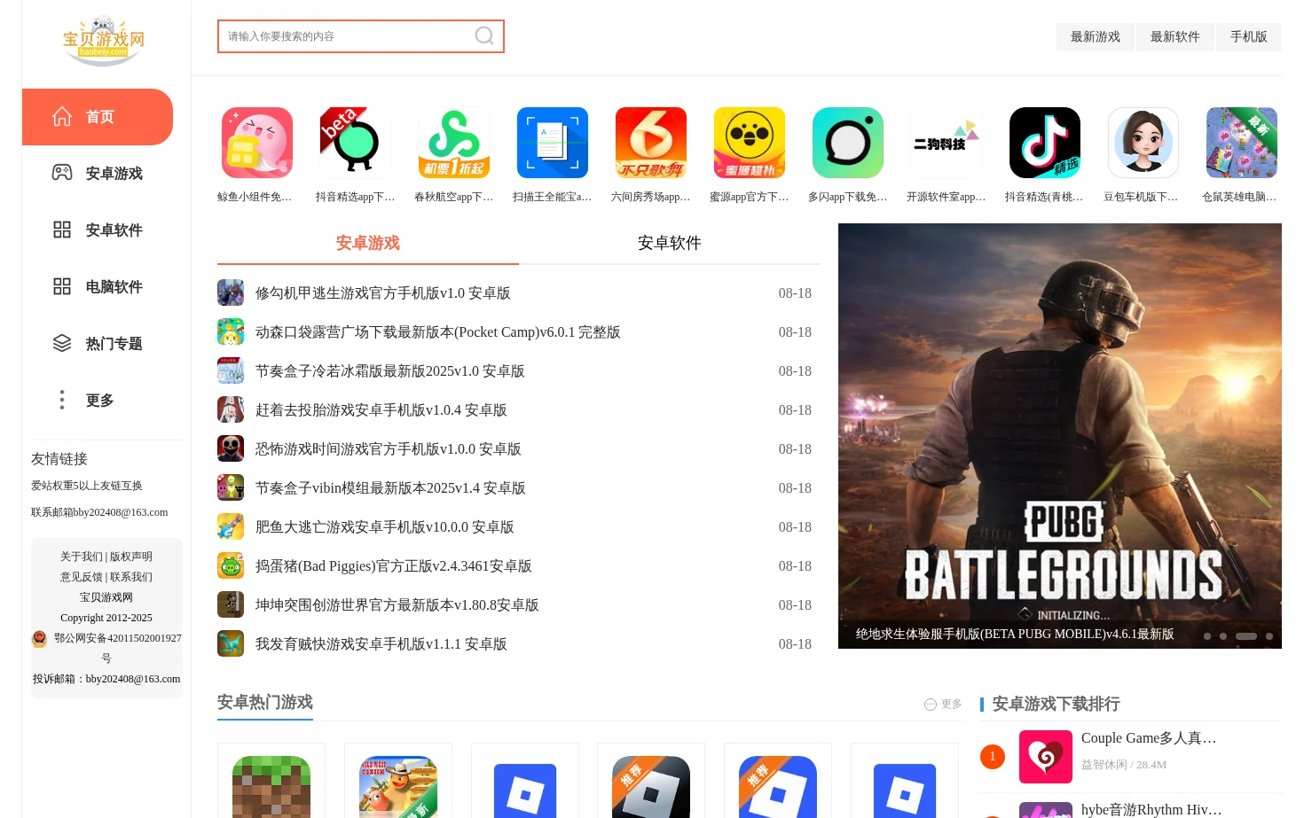Click the 联系我们 footer link
Image resolution: width=1304 pixels, height=818 pixels.
[x=131, y=577]
